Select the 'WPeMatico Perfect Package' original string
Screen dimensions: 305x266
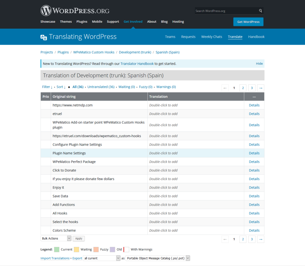coord(74,162)
